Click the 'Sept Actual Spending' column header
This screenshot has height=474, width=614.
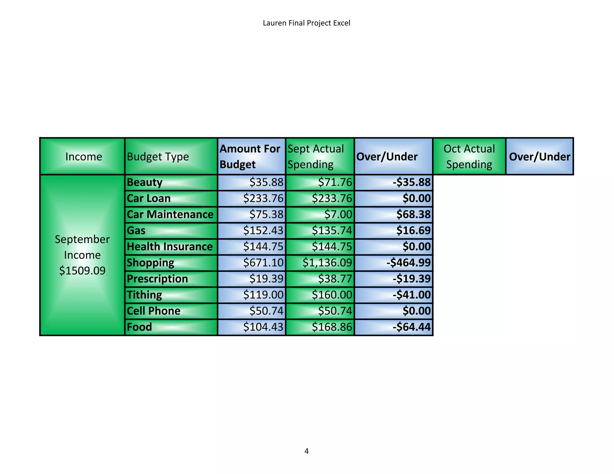click(320, 156)
